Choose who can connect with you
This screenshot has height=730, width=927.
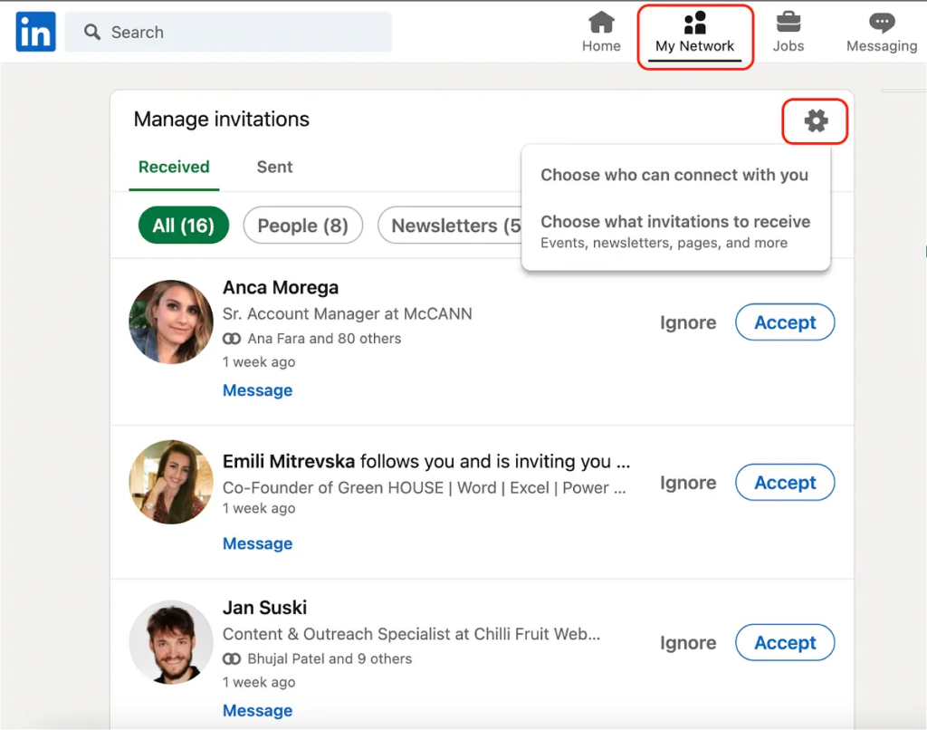pos(674,175)
